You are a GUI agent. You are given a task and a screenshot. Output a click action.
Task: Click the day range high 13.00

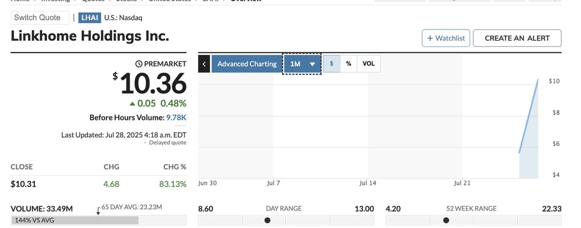coord(364,209)
